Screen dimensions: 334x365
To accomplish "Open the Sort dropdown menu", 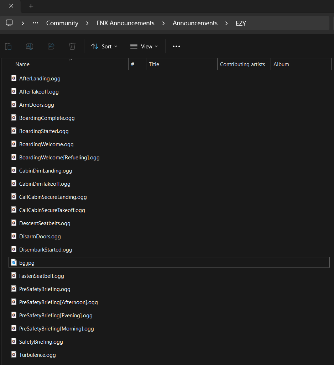I will tap(104, 46).
